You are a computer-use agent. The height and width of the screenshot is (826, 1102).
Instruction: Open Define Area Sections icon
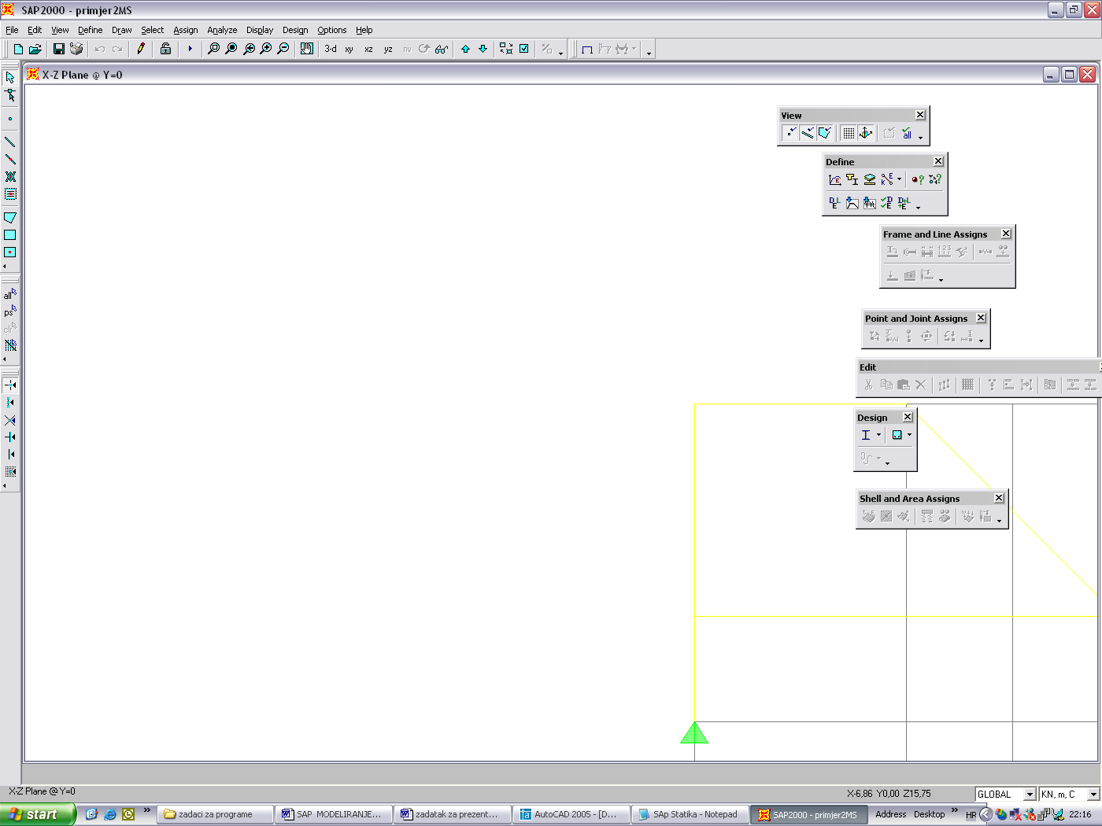tap(870, 179)
